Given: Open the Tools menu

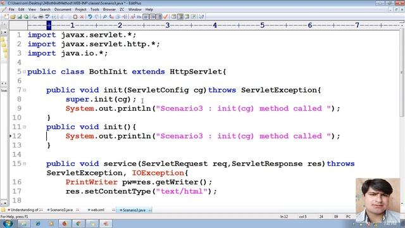Looking at the screenshot, I should pyautogui.click(x=94, y=9).
